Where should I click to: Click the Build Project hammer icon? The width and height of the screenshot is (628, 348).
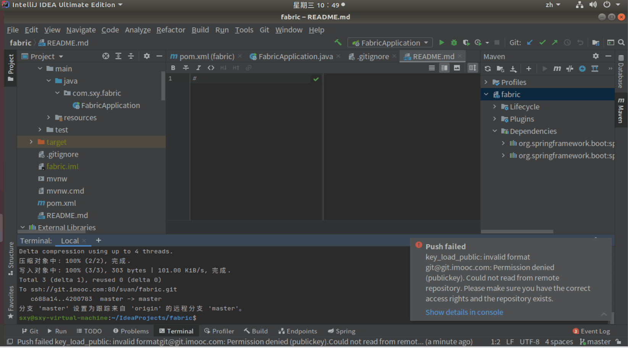click(x=338, y=42)
